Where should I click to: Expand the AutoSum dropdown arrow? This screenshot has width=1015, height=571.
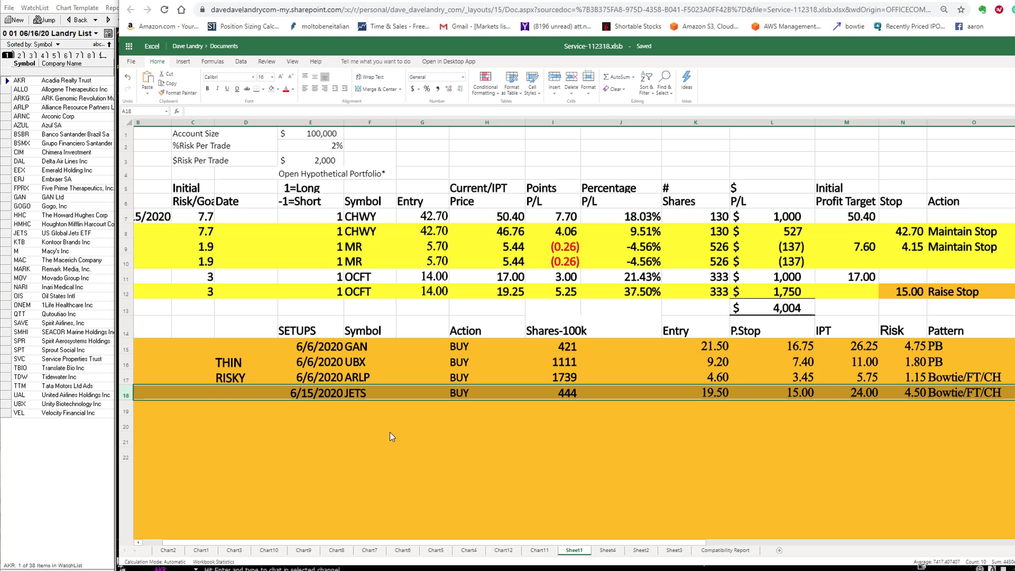[x=633, y=77]
